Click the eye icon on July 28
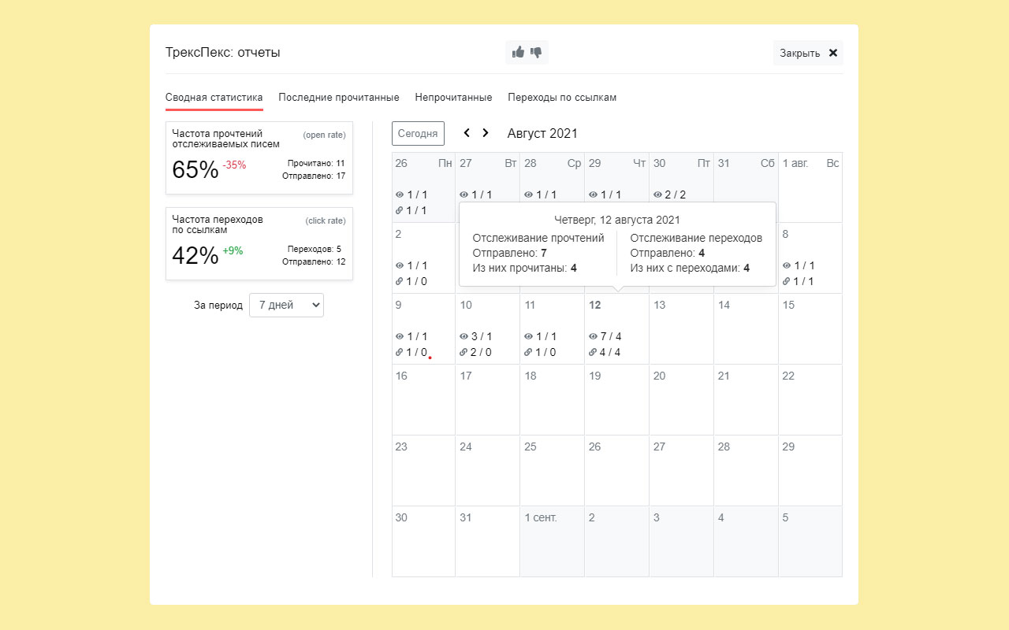The width and height of the screenshot is (1009, 630). (x=528, y=195)
